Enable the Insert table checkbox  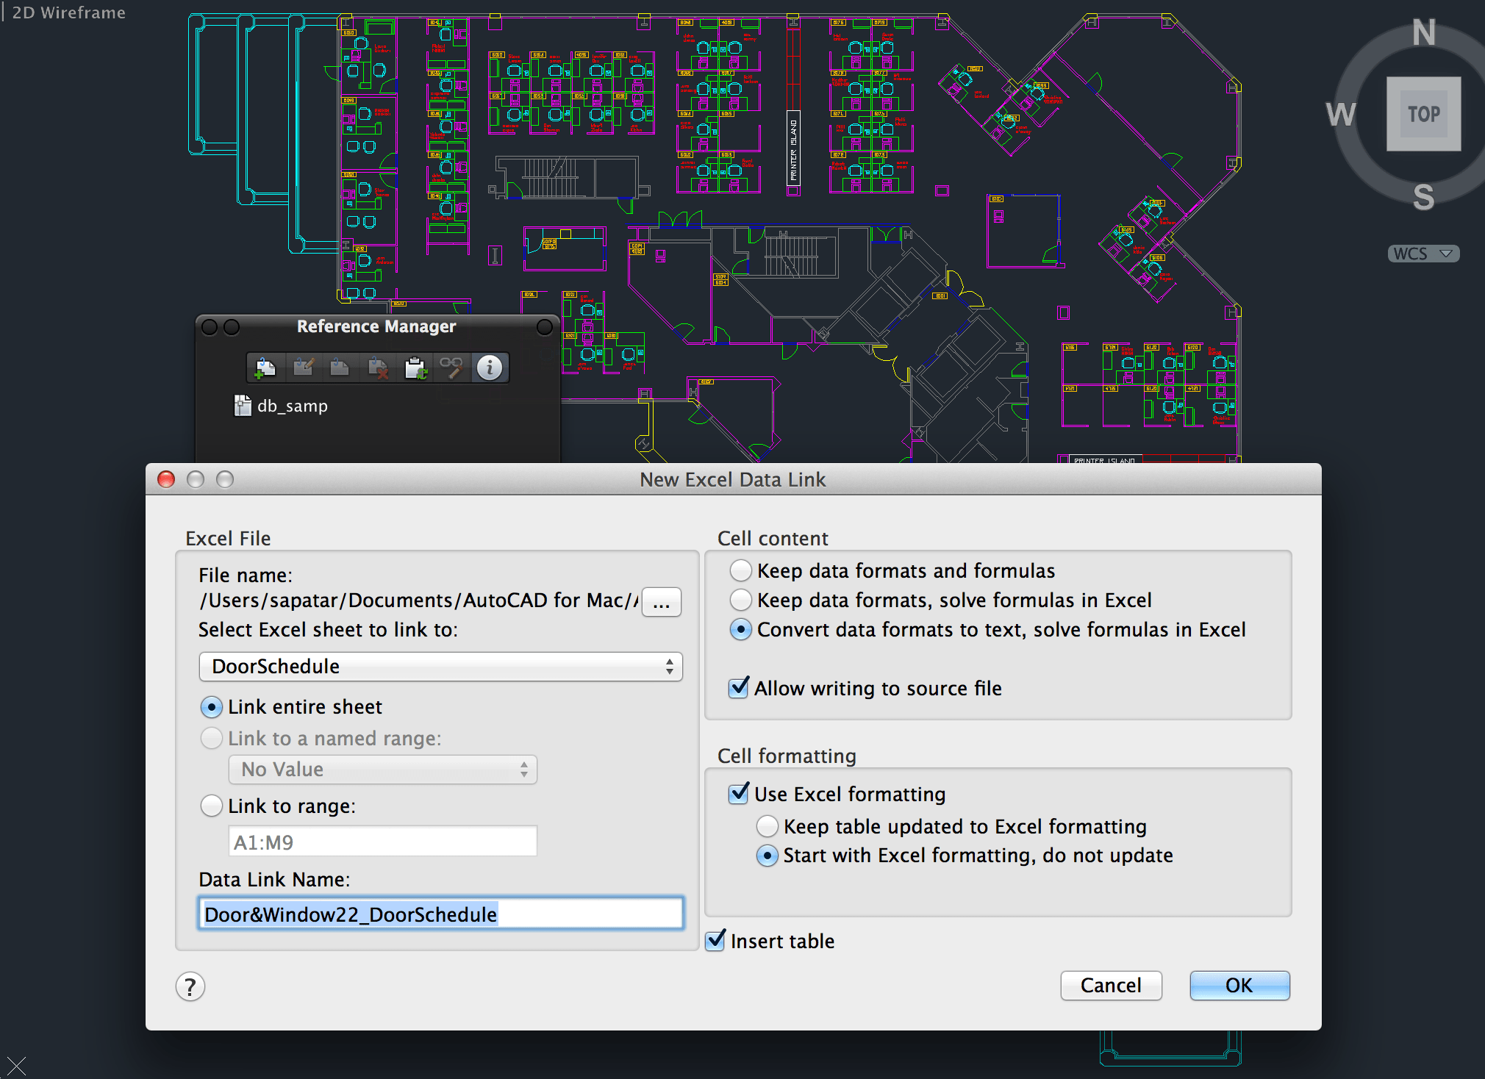coord(715,941)
